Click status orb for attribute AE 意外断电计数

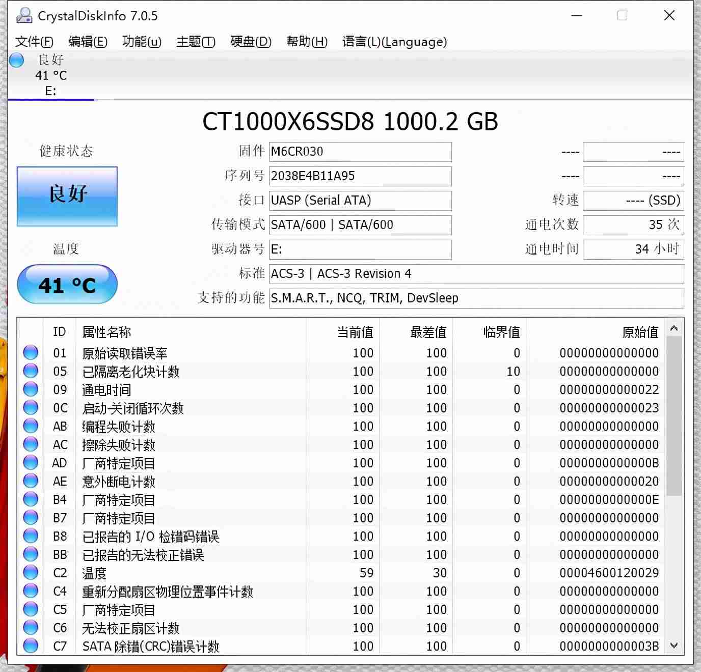[x=31, y=481]
